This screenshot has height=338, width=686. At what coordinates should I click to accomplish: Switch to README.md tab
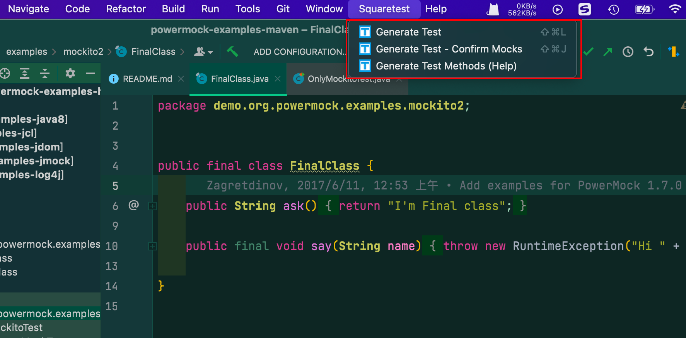(x=147, y=79)
